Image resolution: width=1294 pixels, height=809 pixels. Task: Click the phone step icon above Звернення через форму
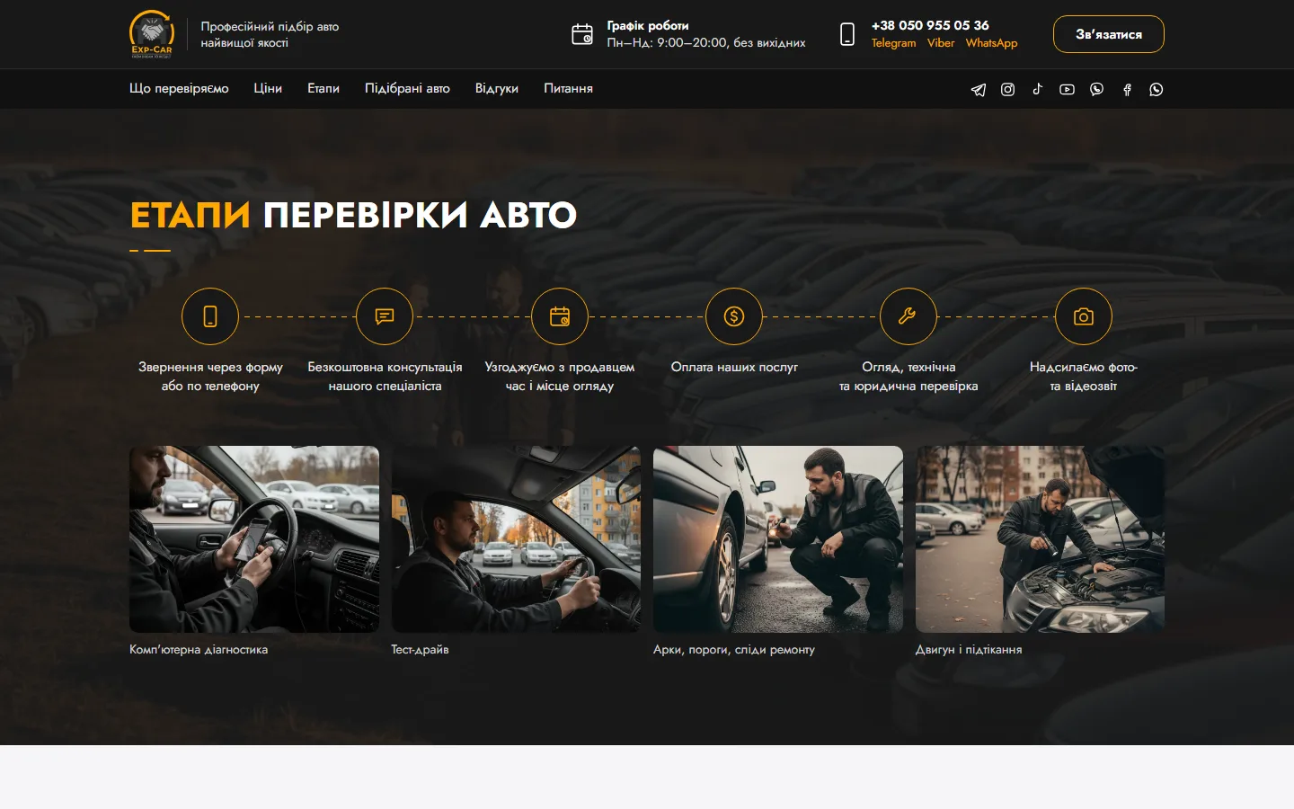coord(210,316)
